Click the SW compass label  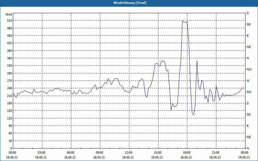point(249,92)
